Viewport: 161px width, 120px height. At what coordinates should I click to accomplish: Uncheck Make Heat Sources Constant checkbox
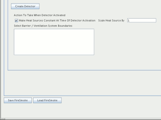[x=16, y=20]
